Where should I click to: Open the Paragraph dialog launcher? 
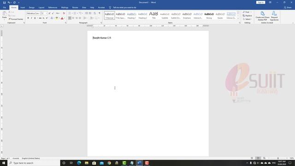click(101, 23)
